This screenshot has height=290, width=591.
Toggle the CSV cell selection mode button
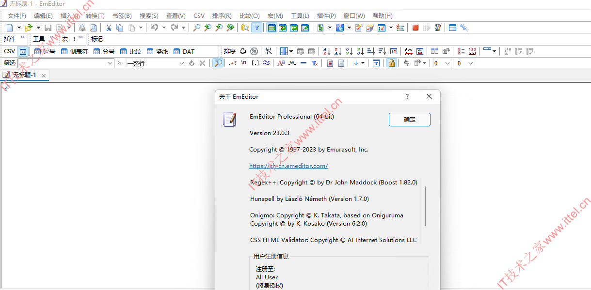coord(23,51)
